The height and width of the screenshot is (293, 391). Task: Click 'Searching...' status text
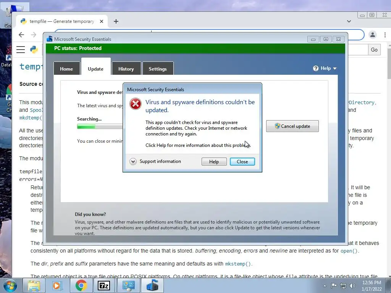click(x=89, y=119)
